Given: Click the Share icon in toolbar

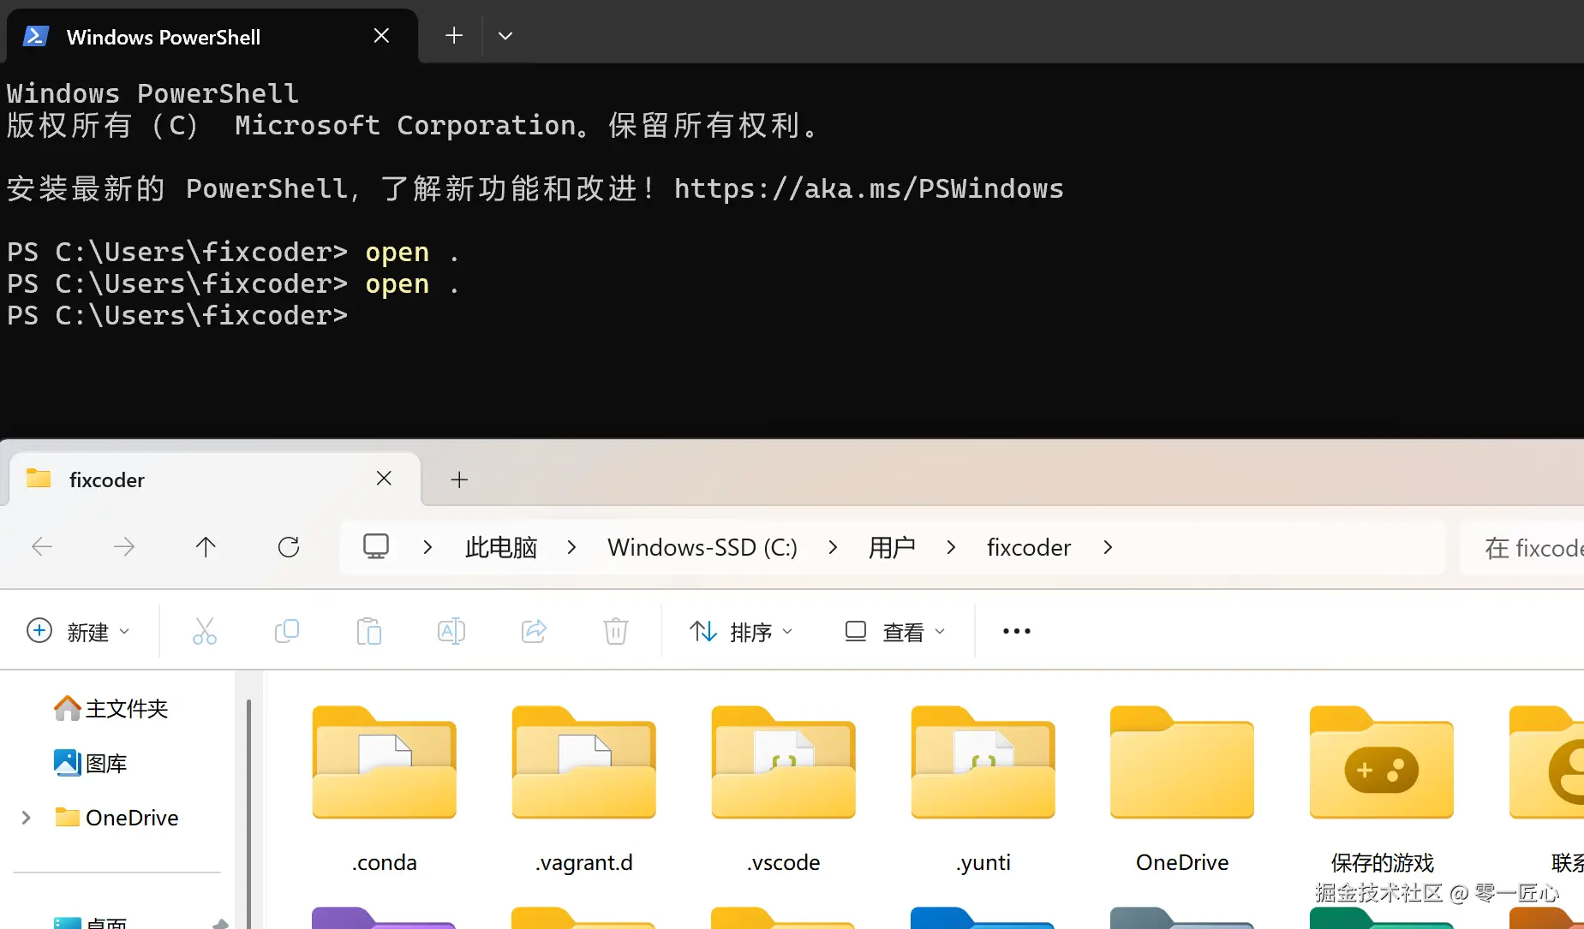Looking at the screenshot, I should tap(534, 632).
